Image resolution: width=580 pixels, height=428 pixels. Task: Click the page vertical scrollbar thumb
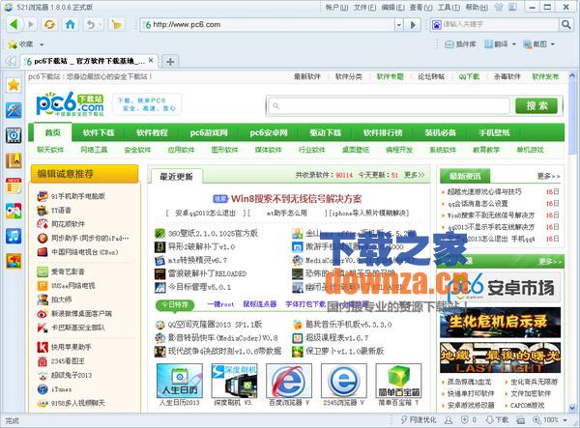572,117
